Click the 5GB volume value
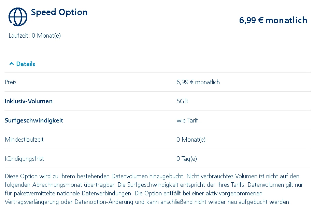 [x=182, y=101]
